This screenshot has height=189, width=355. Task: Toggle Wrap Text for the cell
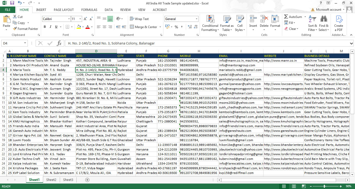[x=139, y=19]
